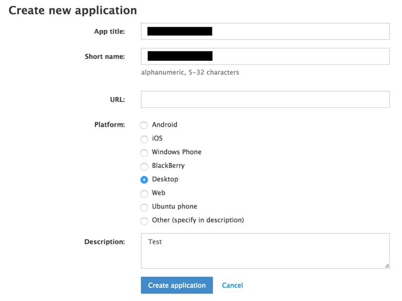402x301 pixels.
Task: Click the 'Create new application' heading
Action: click(73, 10)
